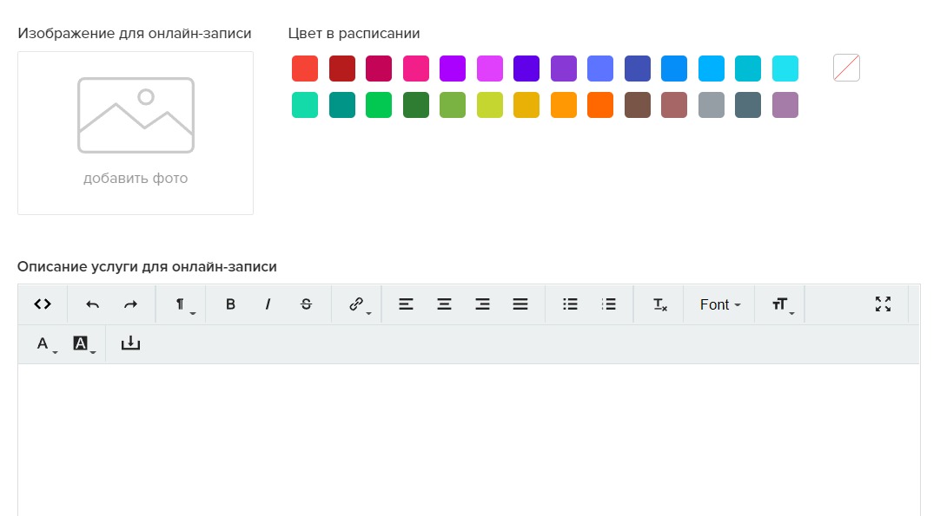Open the Font dropdown
940x516 pixels.
tap(720, 304)
